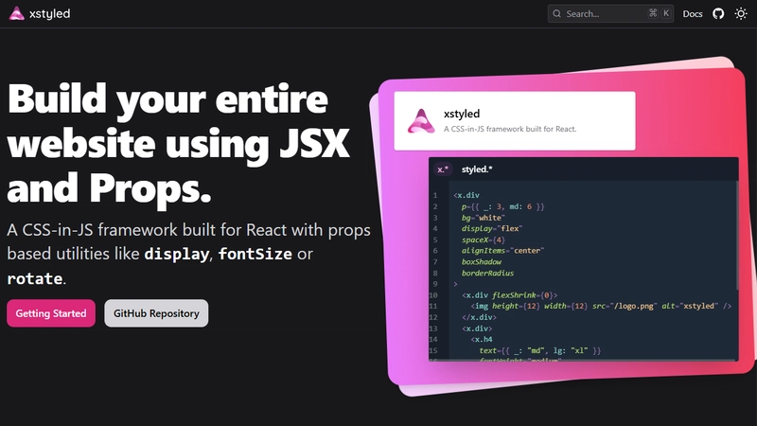The height and width of the screenshot is (426, 757).
Task: Switch to the styled.* code tab
Action: [477, 169]
